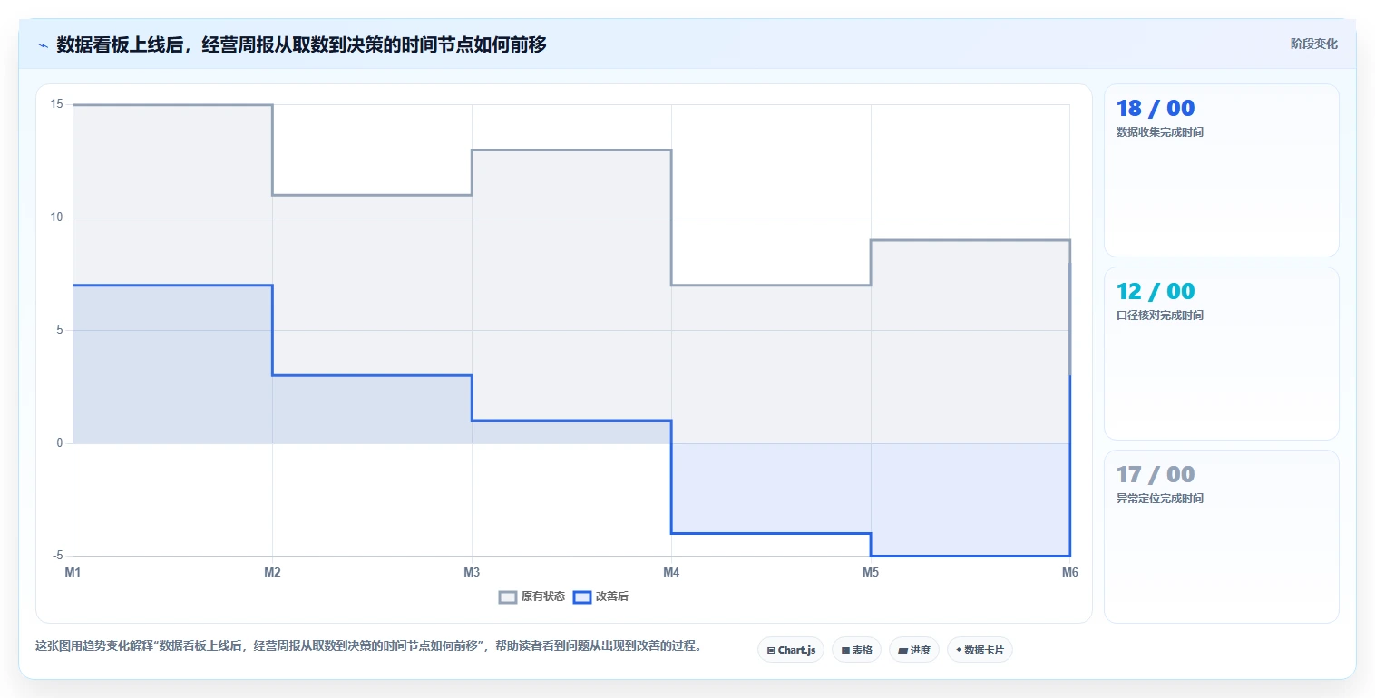This screenshot has height=698, width=1375.
Task: Click the M6 x-axis label
Action: click(x=1070, y=572)
